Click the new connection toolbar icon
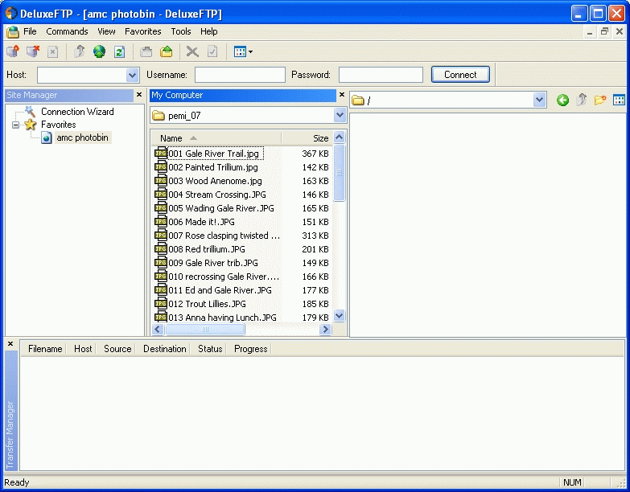The height and width of the screenshot is (492, 630). click(x=13, y=51)
